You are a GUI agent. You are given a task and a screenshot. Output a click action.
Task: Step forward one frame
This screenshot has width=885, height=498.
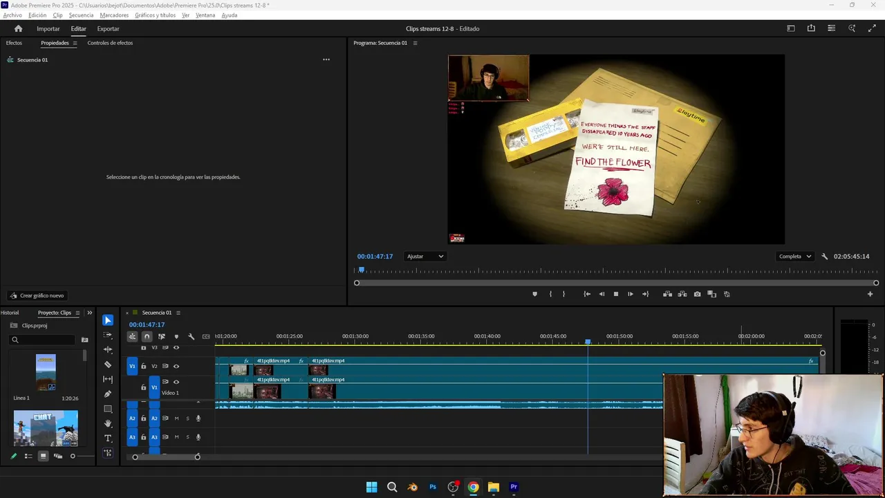631,294
